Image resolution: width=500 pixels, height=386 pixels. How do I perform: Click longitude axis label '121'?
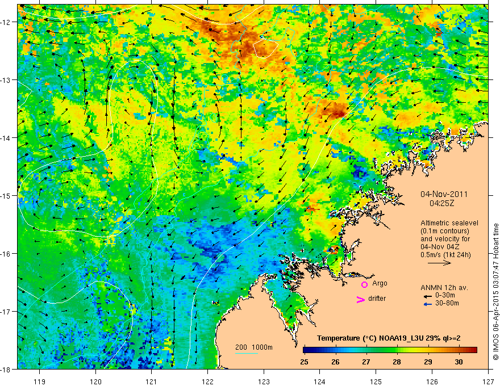(x=152, y=381)
